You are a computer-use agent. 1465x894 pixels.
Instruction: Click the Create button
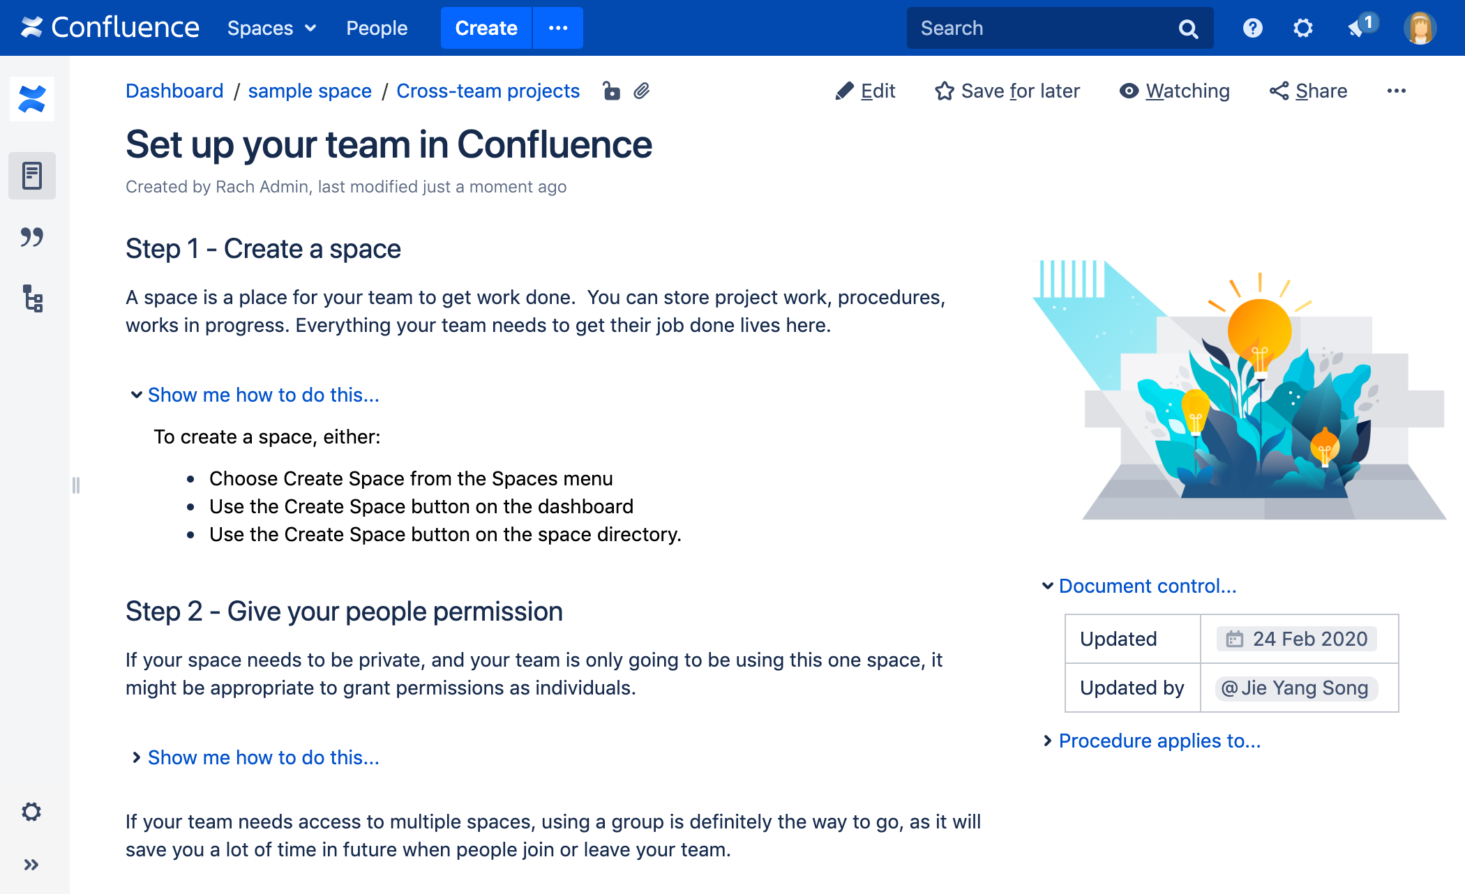[x=487, y=27]
